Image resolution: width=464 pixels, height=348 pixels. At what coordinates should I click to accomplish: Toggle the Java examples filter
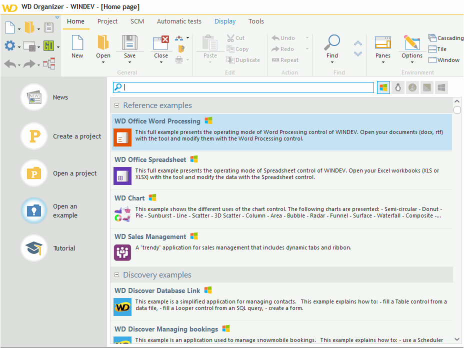pos(412,87)
